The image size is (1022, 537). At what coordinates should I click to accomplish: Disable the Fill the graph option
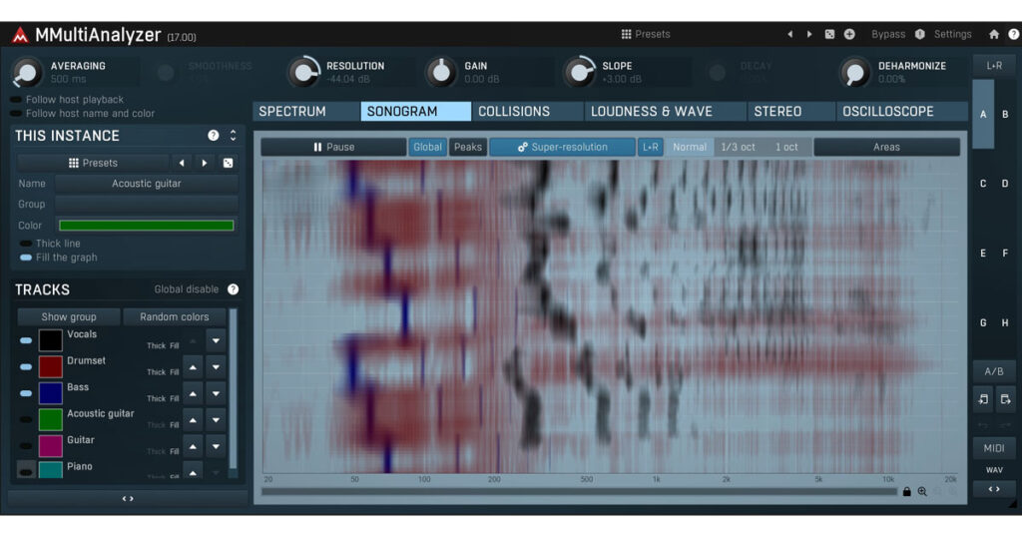tap(26, 258)
